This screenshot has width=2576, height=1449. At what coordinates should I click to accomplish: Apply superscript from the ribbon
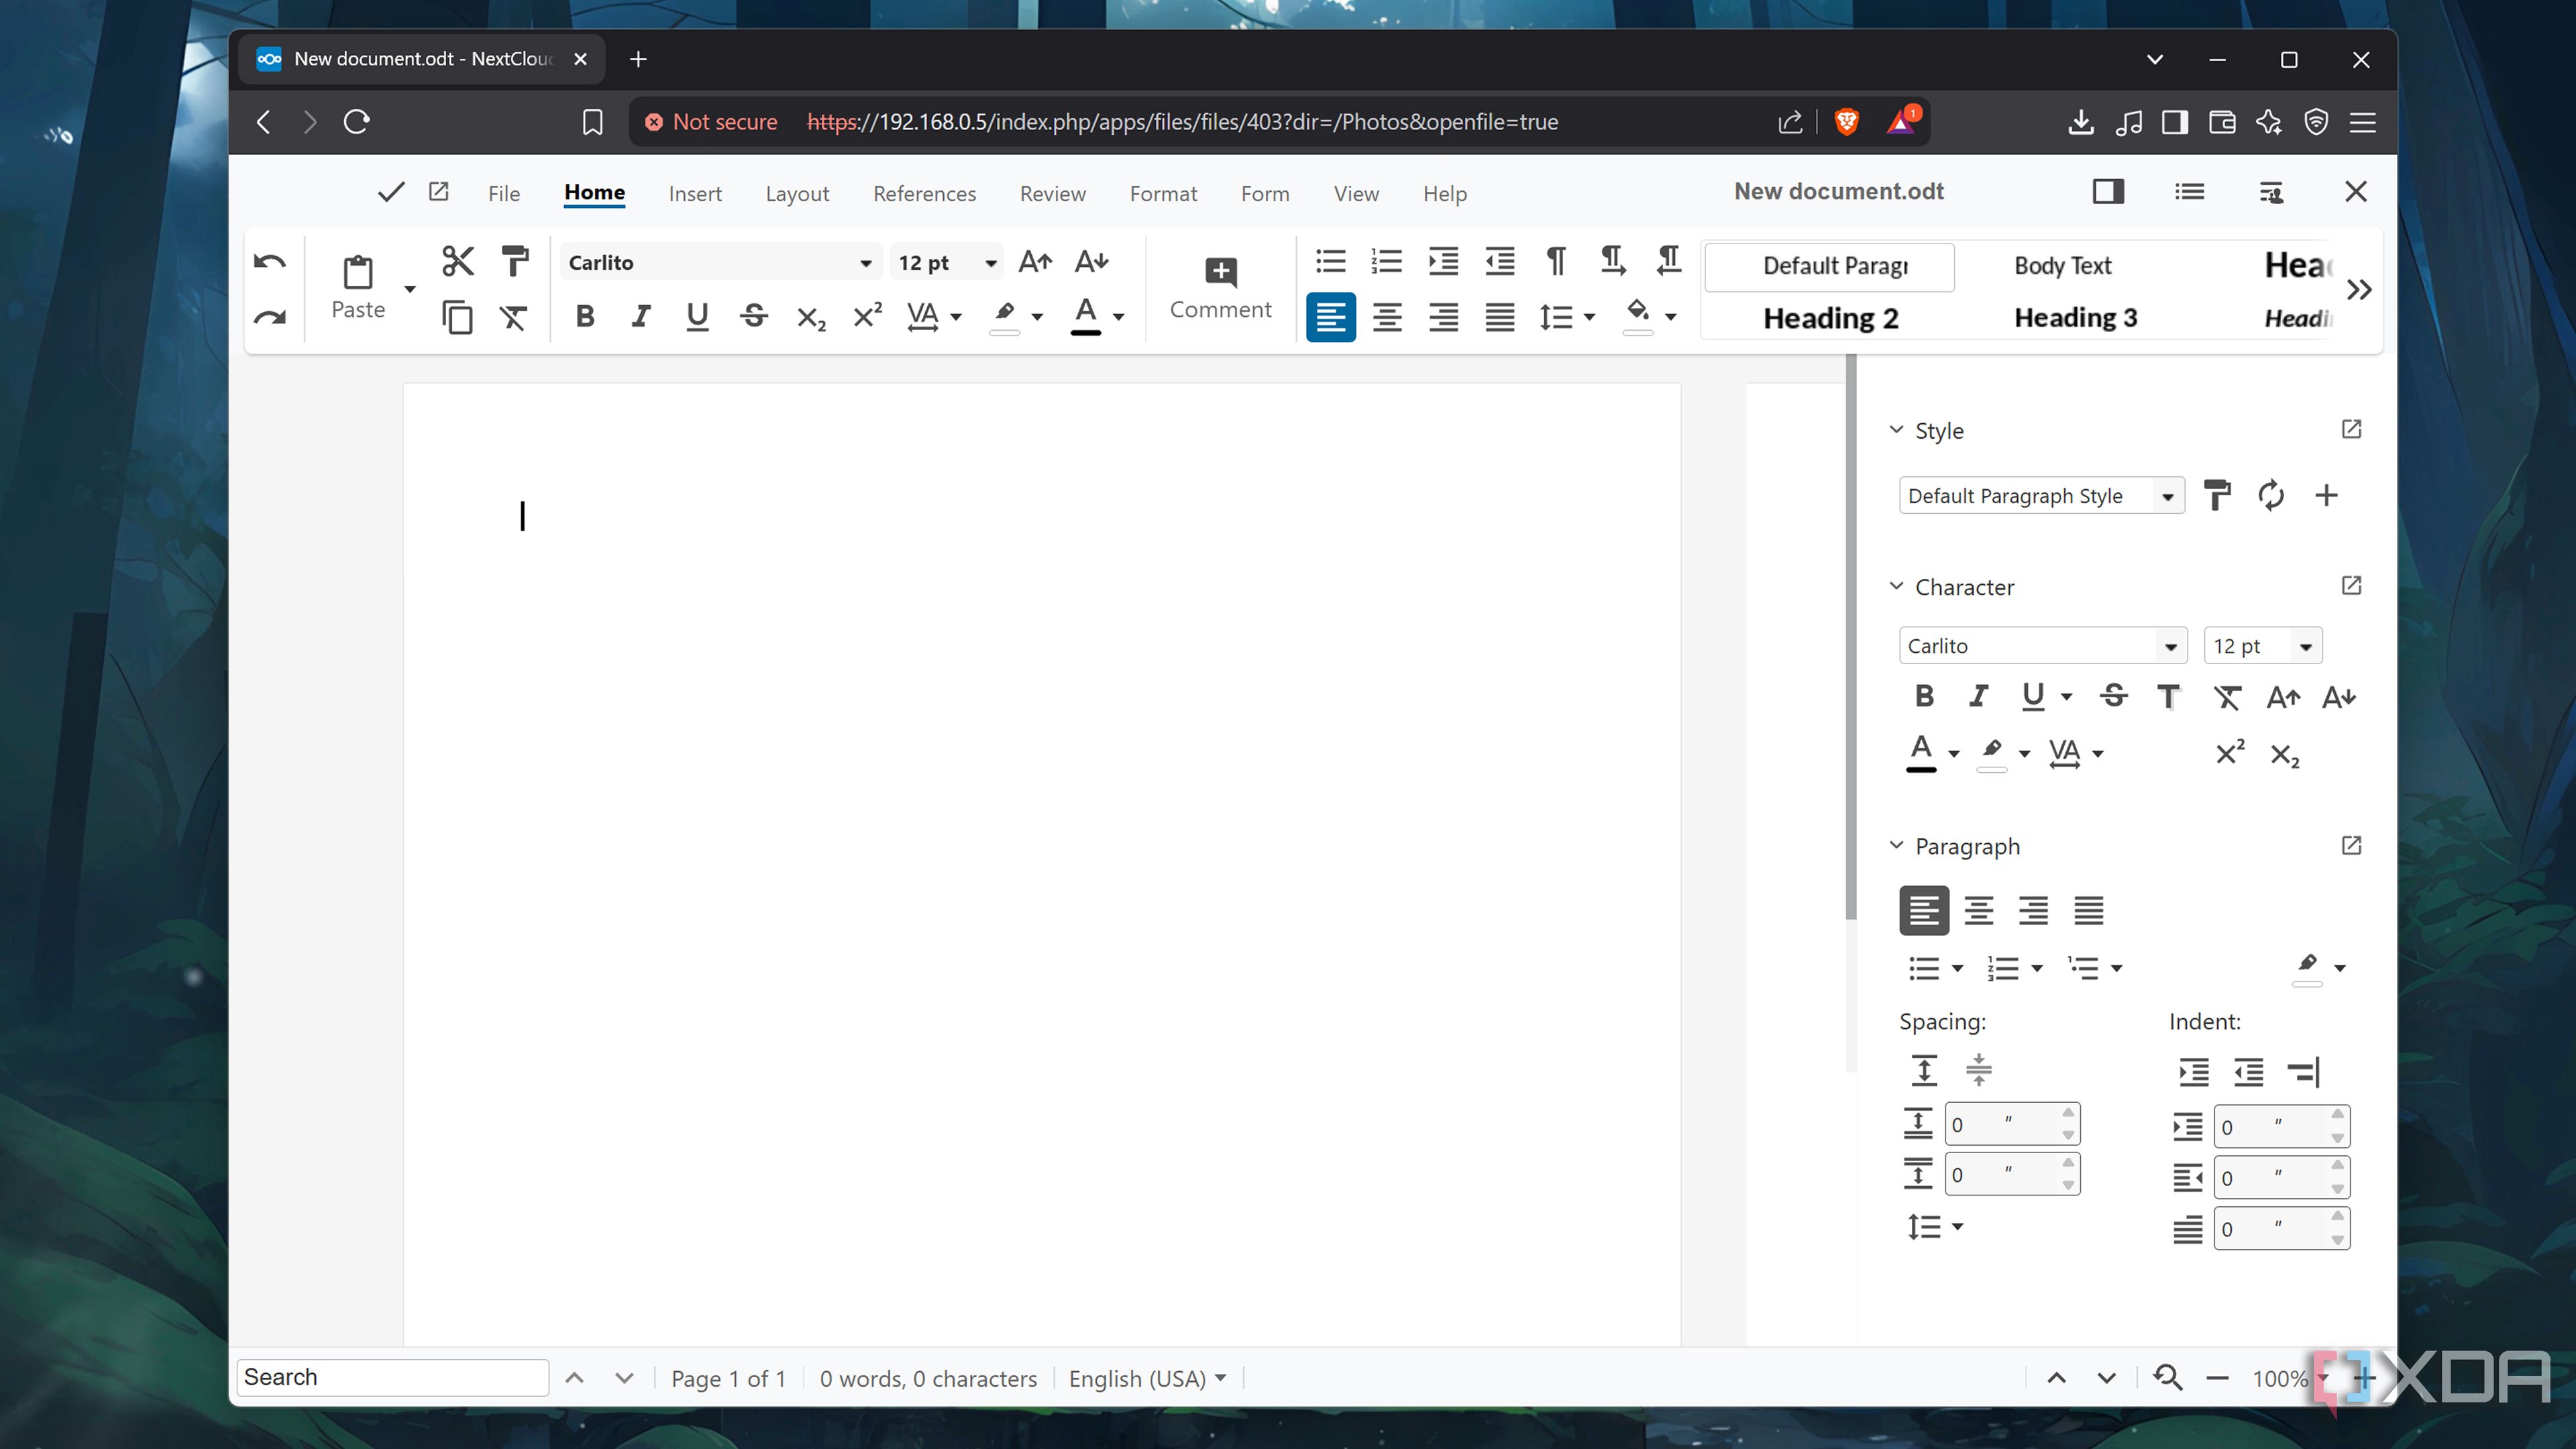(x=867, y=316)
